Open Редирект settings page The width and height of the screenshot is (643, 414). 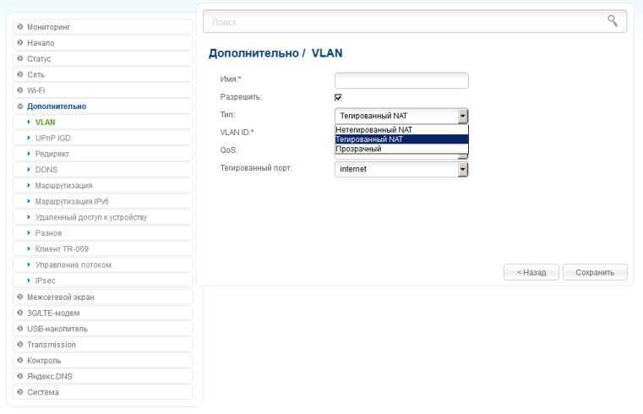coord(103,154)
